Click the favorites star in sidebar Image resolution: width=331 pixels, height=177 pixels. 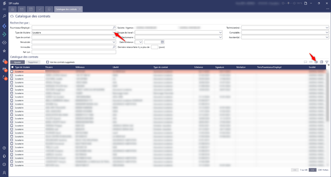pyautogui.click(x=4, y=51)
